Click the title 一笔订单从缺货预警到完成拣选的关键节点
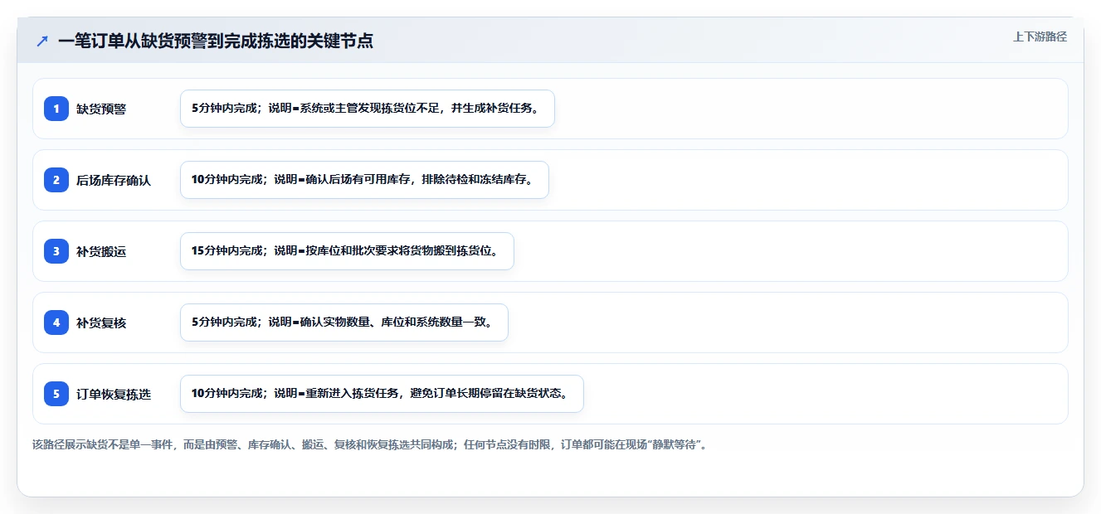This screenshot has height=514, width=1101. tap(216, 41)
